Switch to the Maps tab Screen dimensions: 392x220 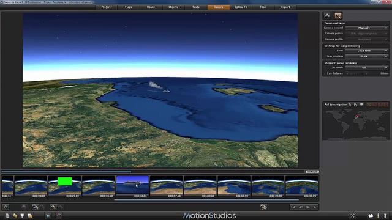click(128, 7)
